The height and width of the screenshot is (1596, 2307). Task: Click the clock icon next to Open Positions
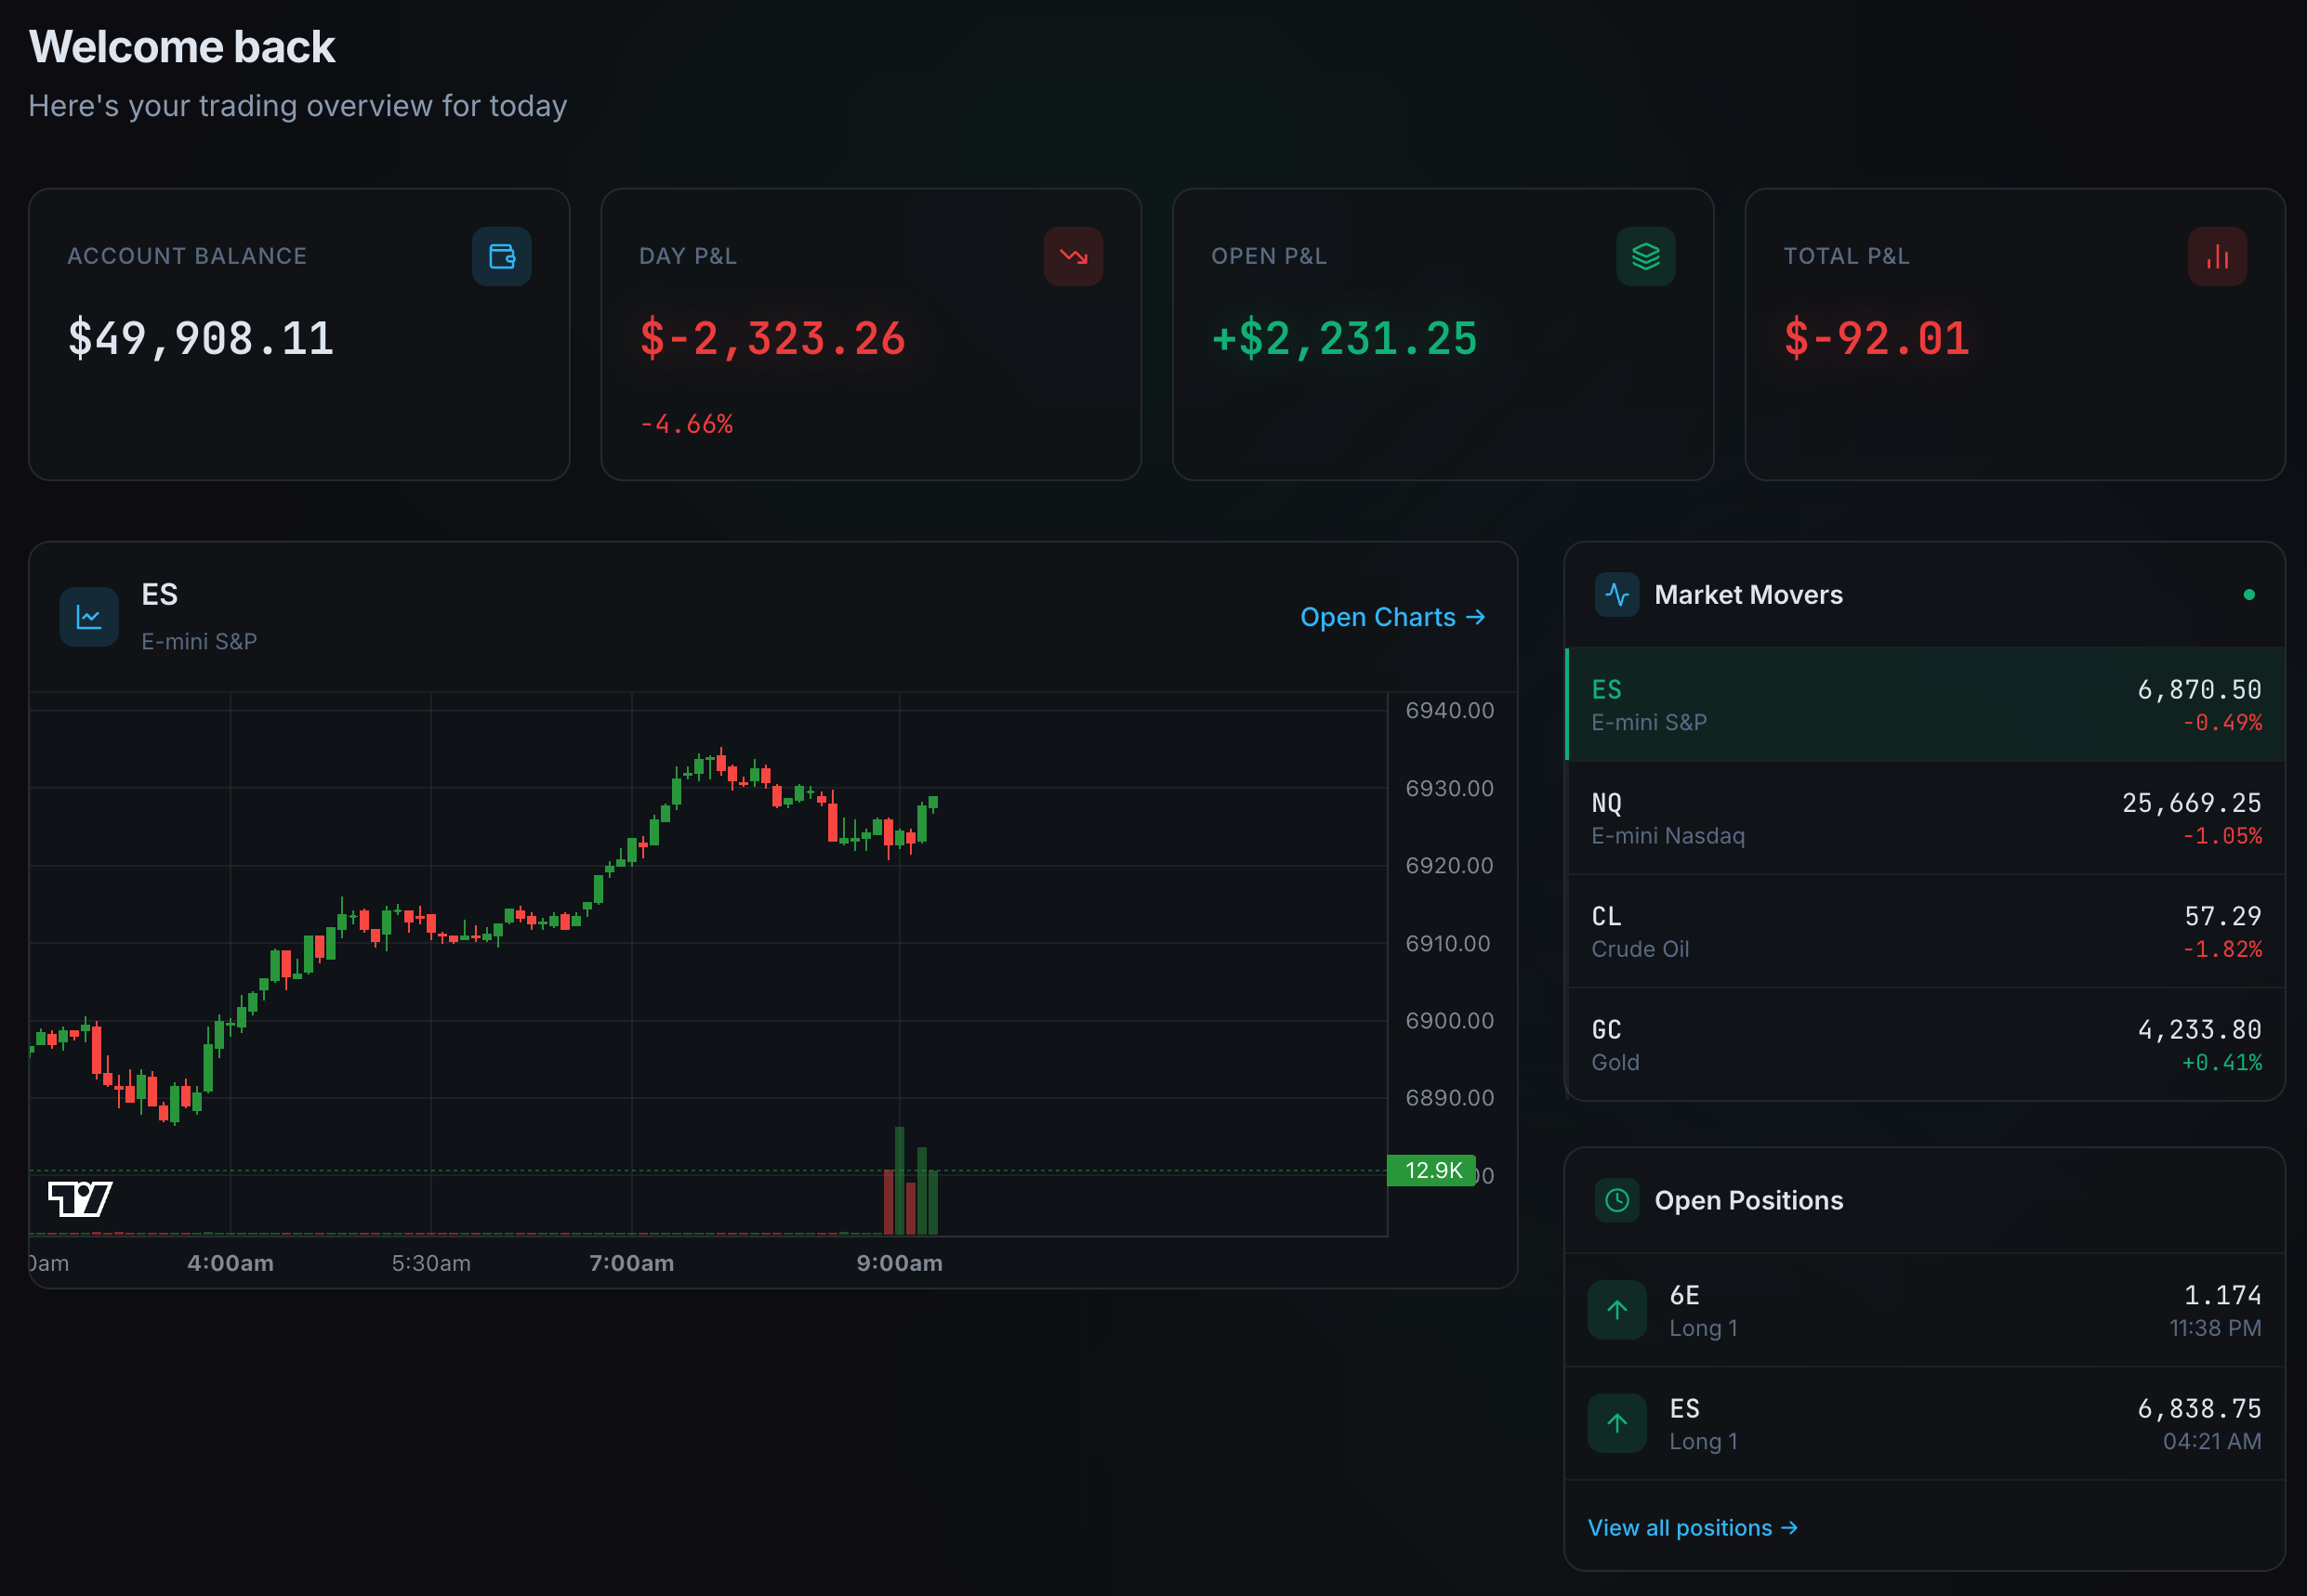[1616, 1200]
